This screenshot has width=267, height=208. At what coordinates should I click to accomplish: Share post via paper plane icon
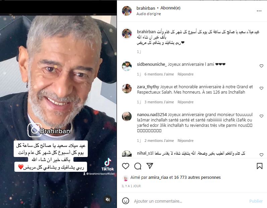pos(150,166)
